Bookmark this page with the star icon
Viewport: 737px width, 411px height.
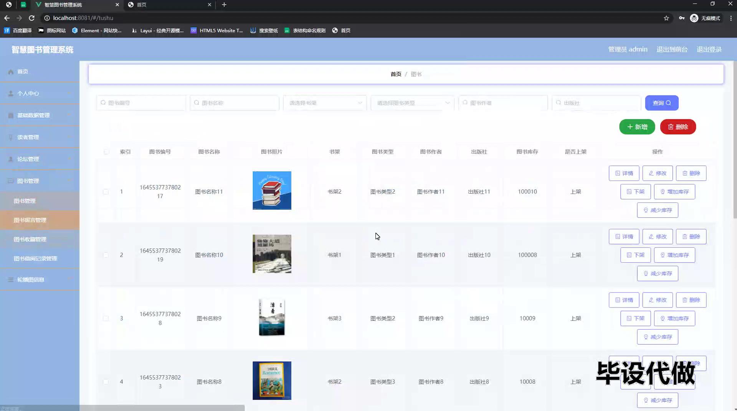coord(666,18)
